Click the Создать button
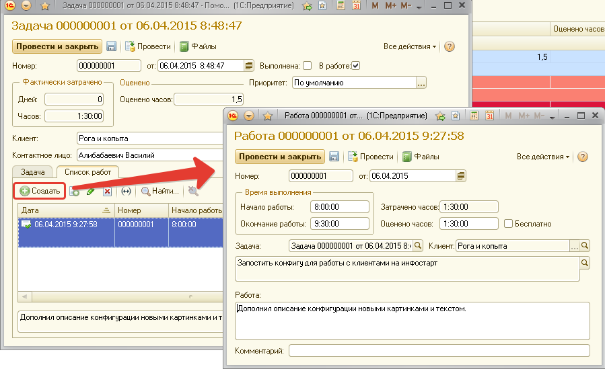 pos(40,191)
